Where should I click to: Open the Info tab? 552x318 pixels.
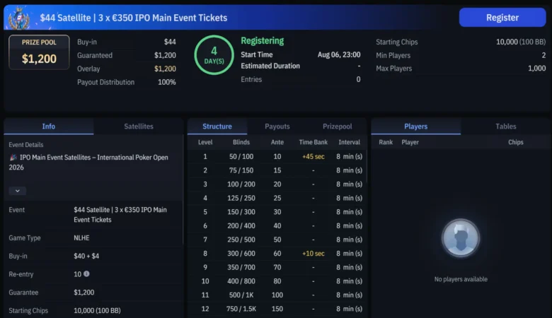(49, 126)
